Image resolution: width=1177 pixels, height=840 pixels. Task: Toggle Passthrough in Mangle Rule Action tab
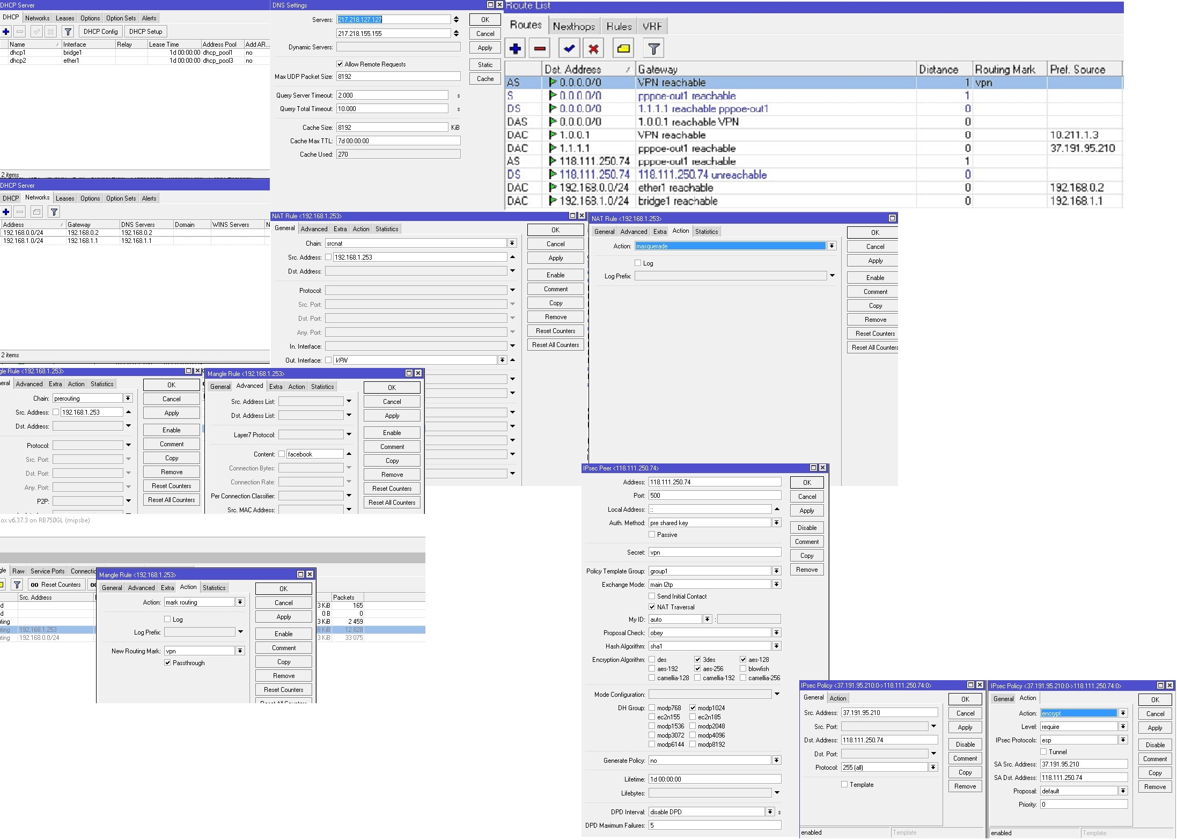[167, 663]
